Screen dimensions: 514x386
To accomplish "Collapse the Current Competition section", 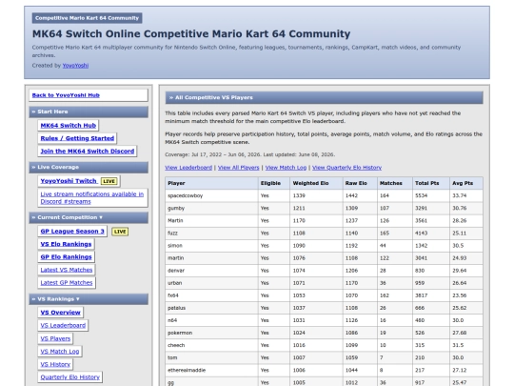I will pyautogui.click(x=89, y=217).
